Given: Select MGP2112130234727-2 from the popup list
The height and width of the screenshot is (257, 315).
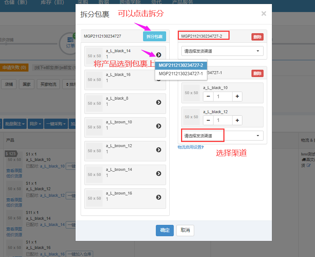Looking at the screenshot, I should (x=181, y=65).
